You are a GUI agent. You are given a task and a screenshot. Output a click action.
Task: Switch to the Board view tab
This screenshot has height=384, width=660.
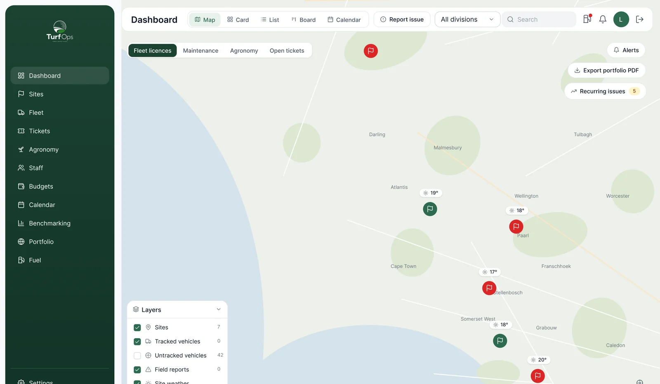coord(304,20)
